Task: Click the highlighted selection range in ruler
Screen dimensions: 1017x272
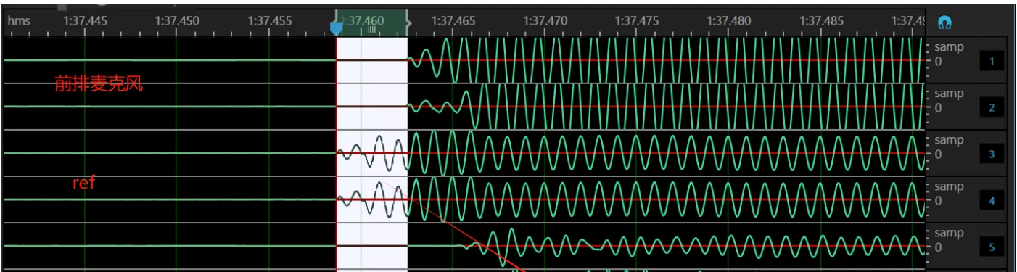Action: pos(372,22)
